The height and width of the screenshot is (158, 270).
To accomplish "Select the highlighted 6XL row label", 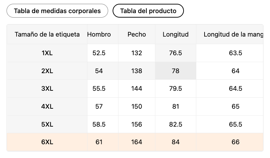I will (47, 142).
